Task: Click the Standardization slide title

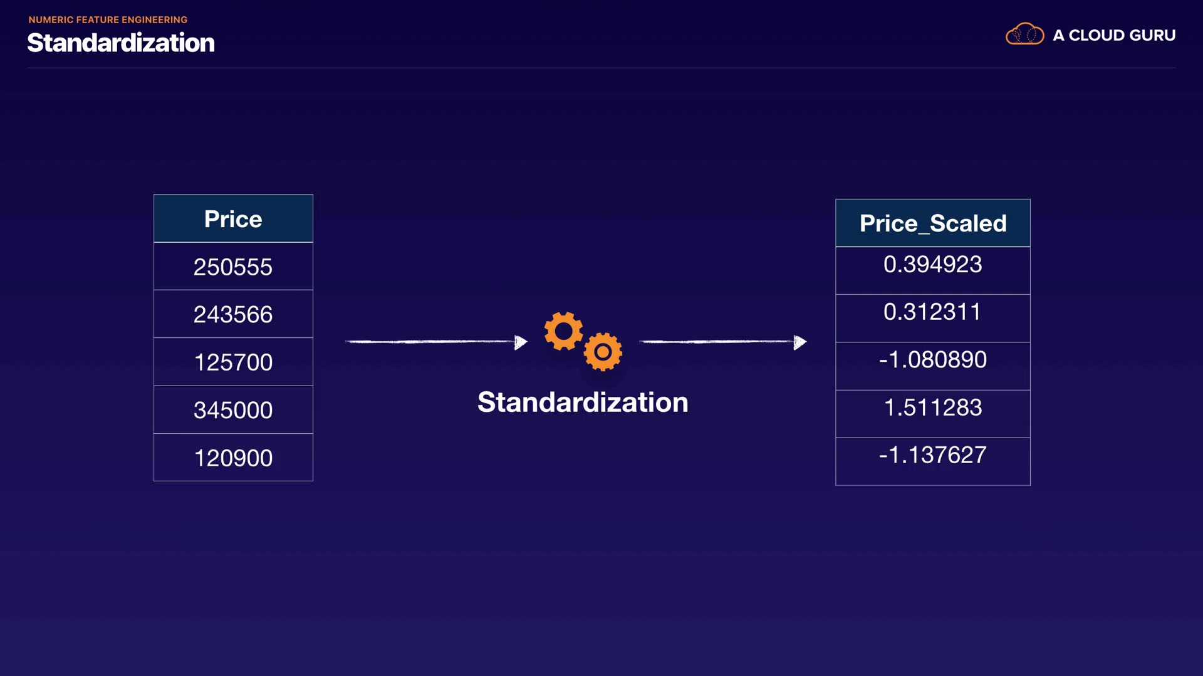Action: point(121,43)
